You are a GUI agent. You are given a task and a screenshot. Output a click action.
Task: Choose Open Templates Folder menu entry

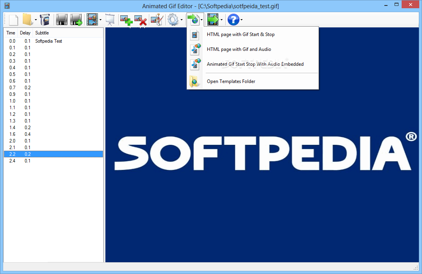click(253, 81)
